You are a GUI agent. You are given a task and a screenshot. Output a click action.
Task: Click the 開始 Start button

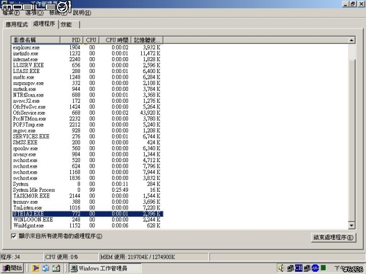[x=12, y=268]
